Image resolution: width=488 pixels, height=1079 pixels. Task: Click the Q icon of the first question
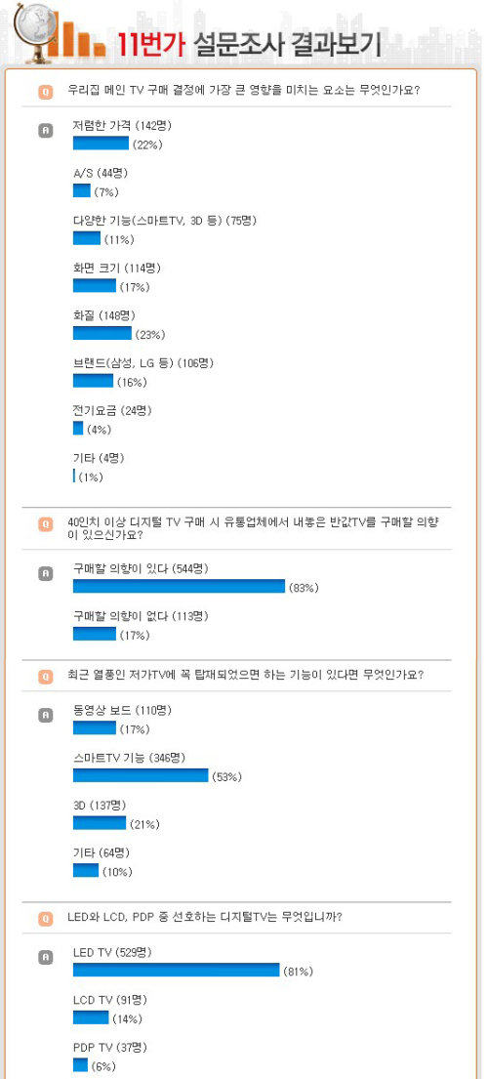[x=45, y=90]
